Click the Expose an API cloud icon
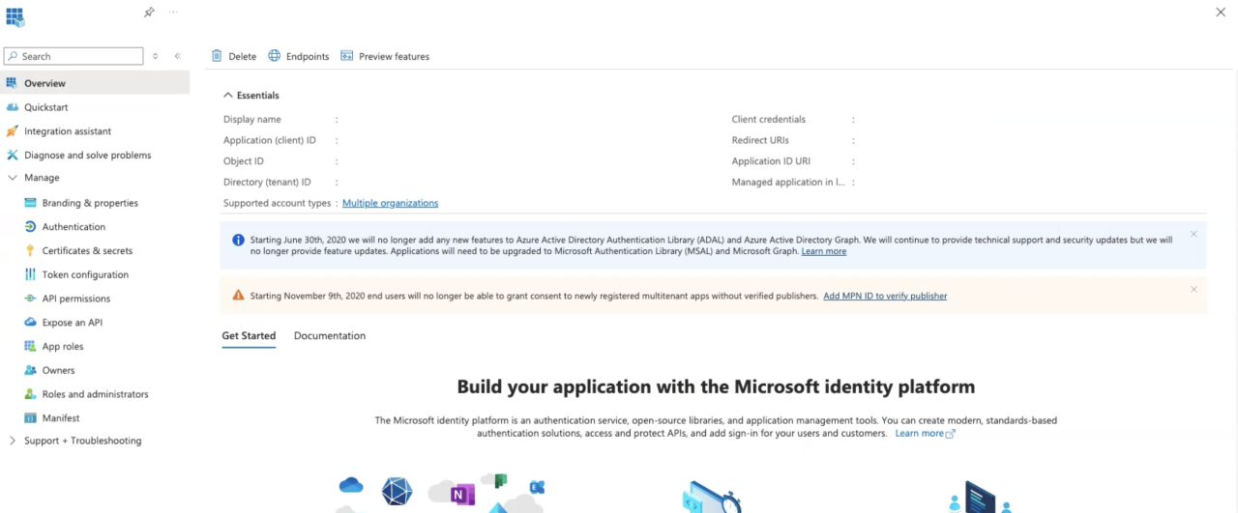The height and width of the screenshot is (513, 1238). pos(30,323)
